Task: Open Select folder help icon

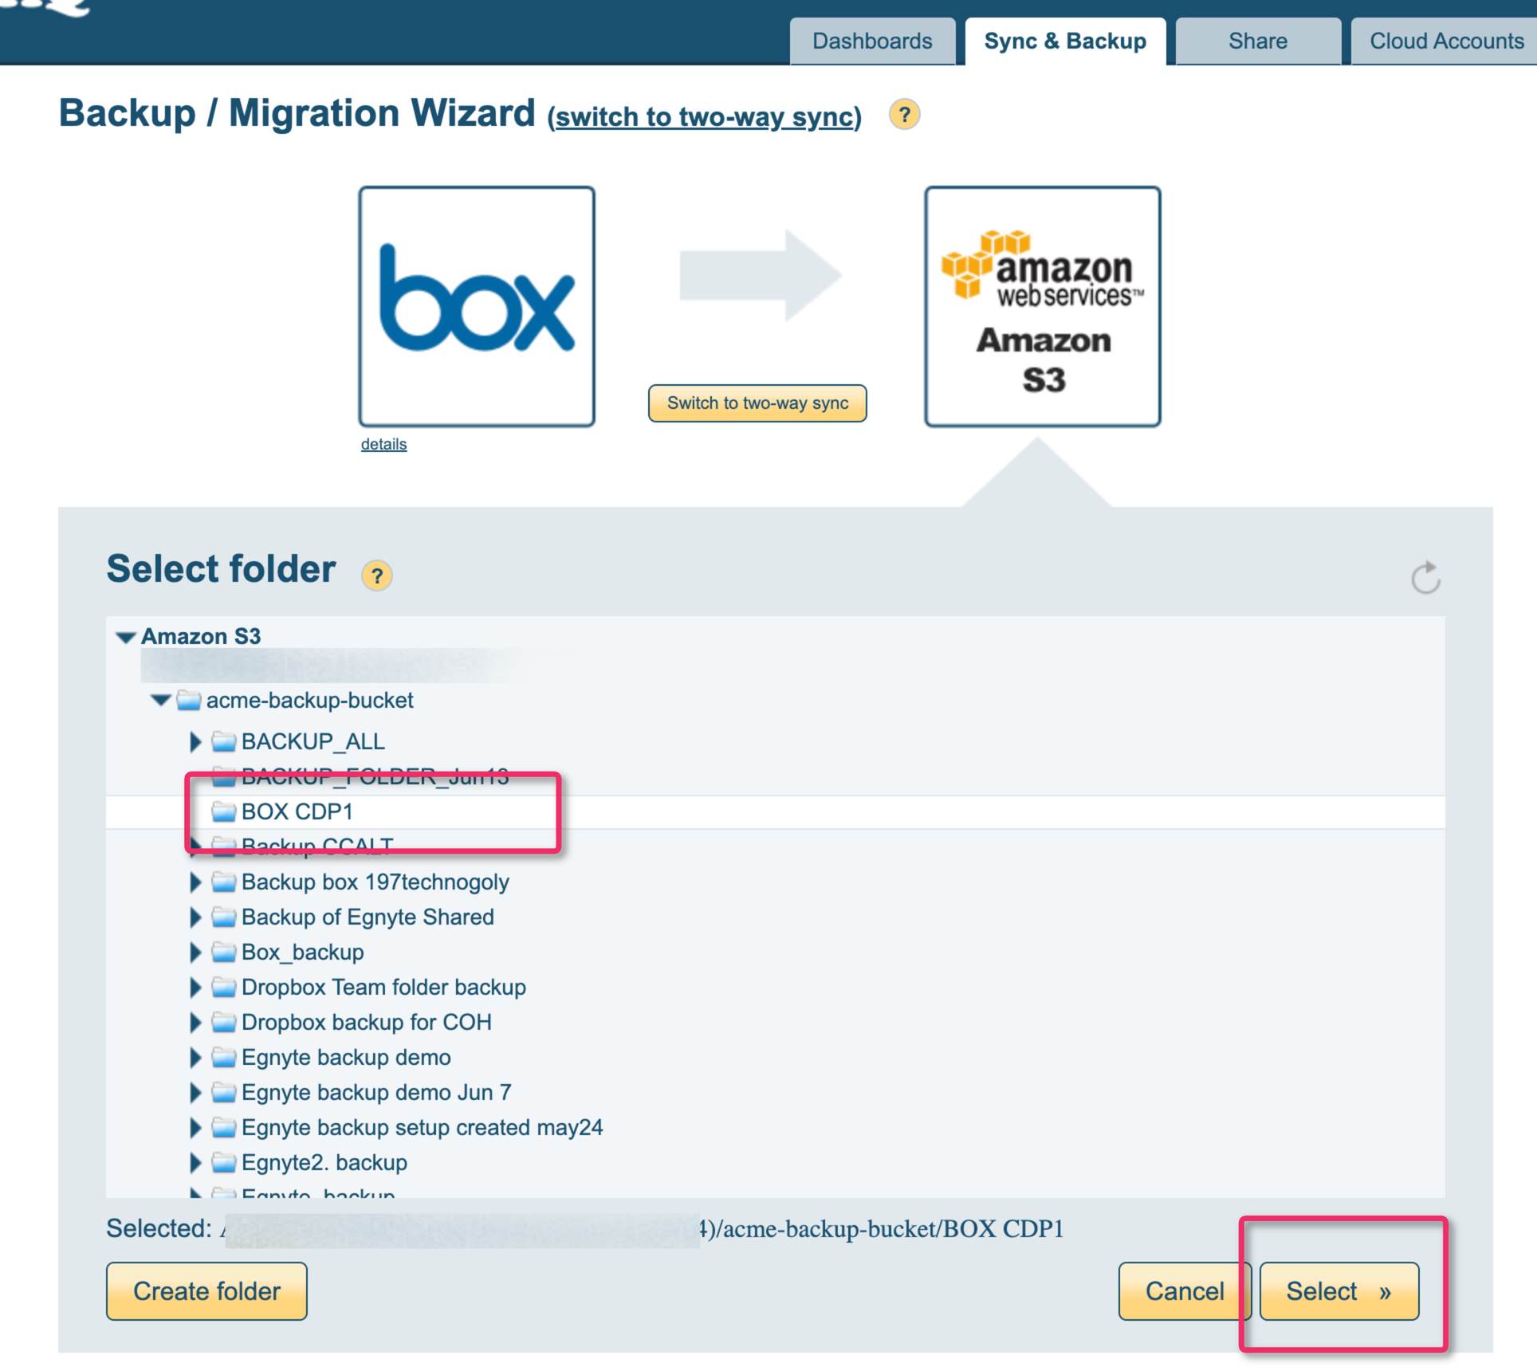Action: tap(376, 575)
